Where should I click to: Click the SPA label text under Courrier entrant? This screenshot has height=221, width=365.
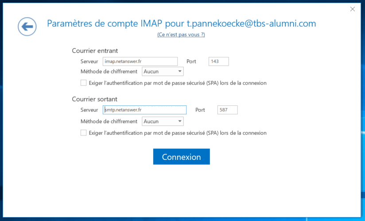(178, 83)
